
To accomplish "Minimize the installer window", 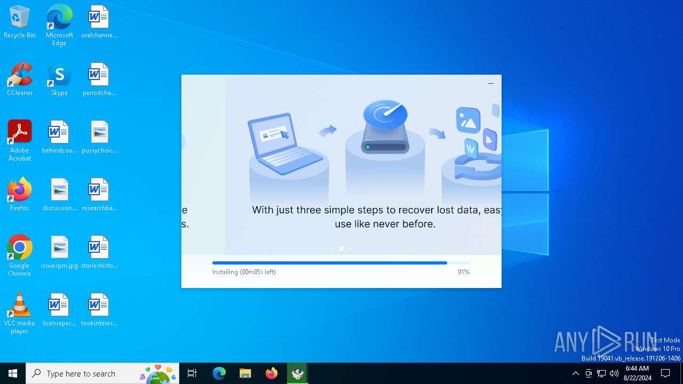I will [x=491, y=83].
